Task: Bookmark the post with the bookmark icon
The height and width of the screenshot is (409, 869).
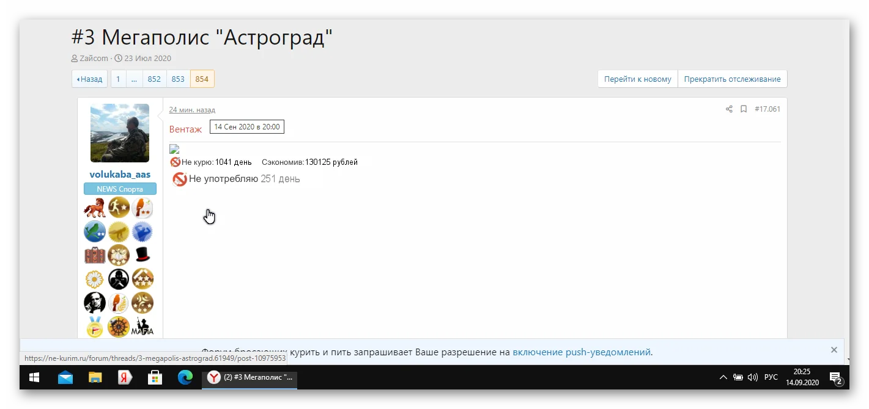Action: tap(744, 109)
